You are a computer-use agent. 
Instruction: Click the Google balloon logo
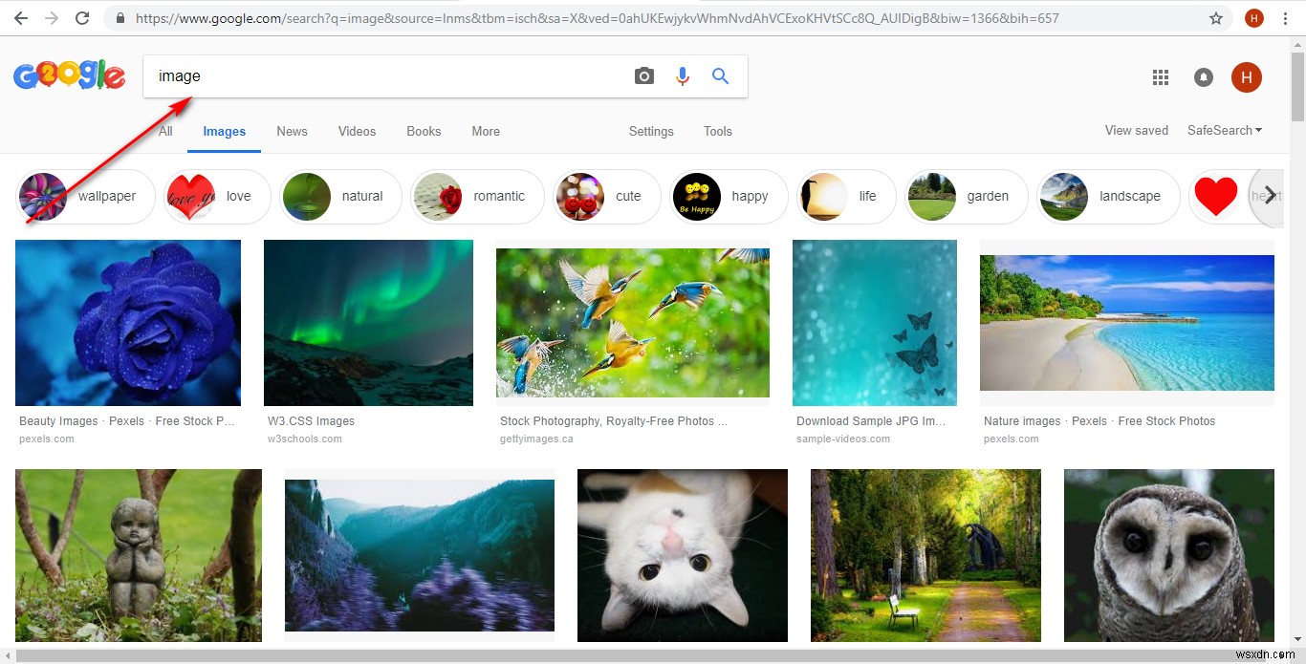(69, 75)
